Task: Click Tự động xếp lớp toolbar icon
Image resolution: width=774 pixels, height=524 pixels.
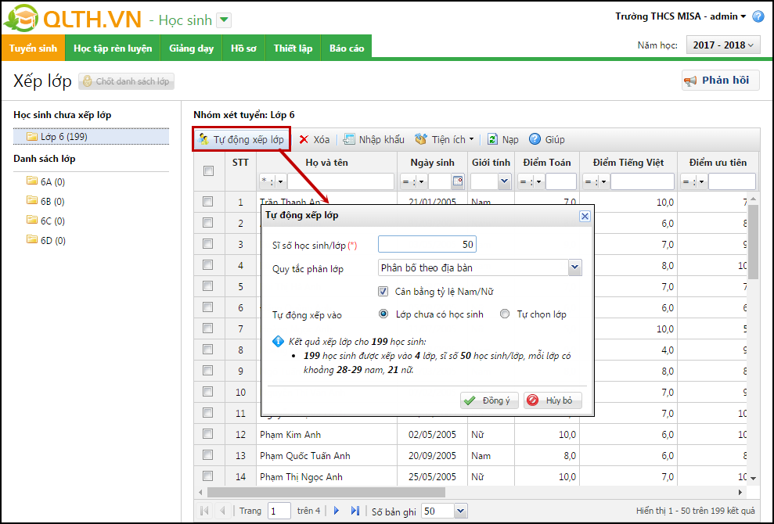Action: coord(203,139)
